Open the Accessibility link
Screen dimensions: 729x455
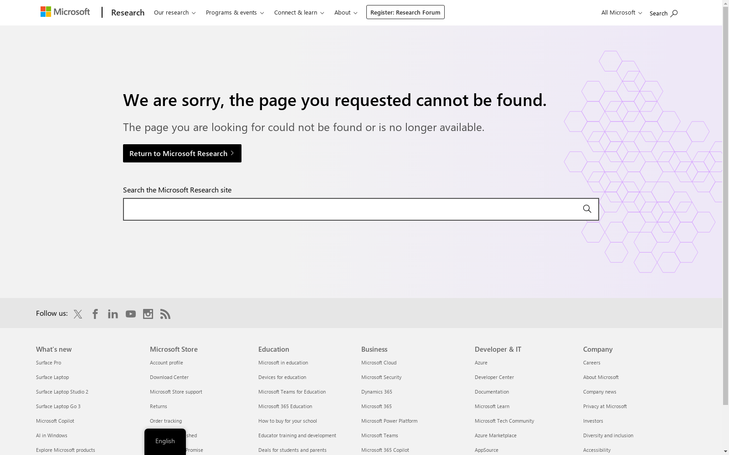(x=597, y=450)
